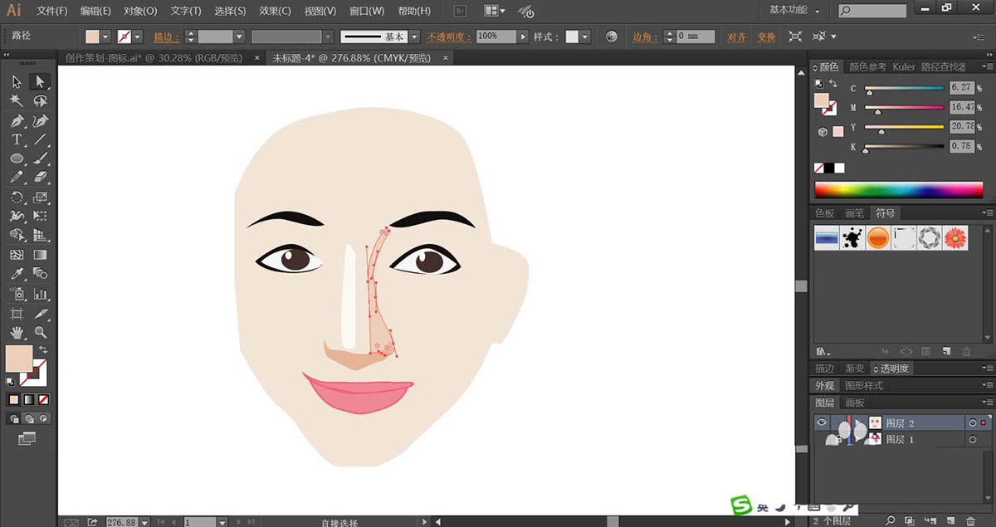Pick the Ellipse shape tool
This screenshot has height=527, width=996.
(17, 159)
